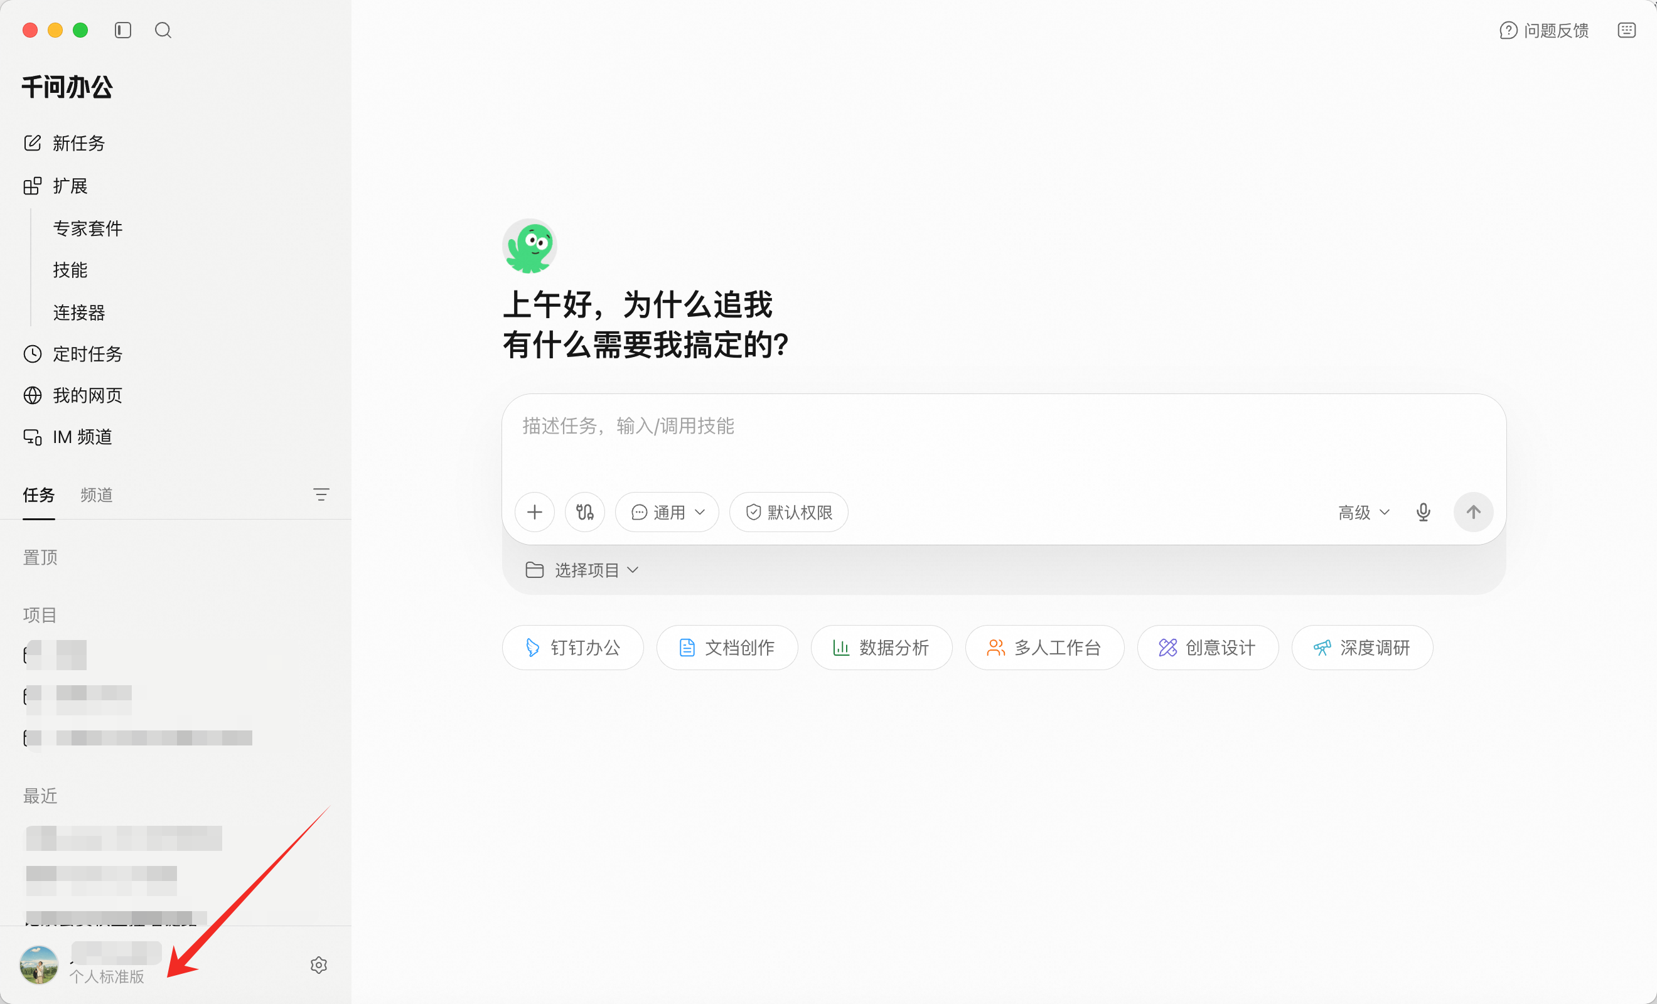
Task: Expand the 选择项目 project dropdown
Action: pos(582,570)
